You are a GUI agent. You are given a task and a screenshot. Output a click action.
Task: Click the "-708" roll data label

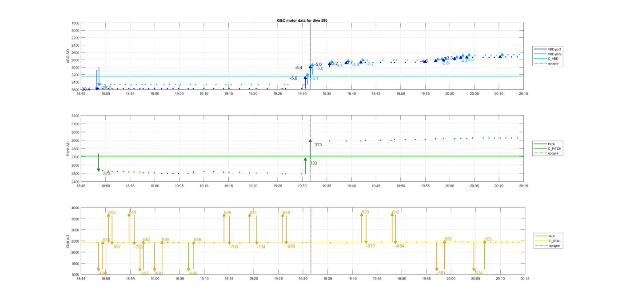point(234,247)
